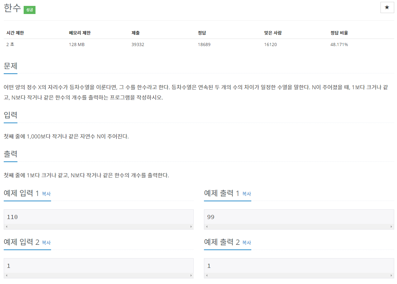
Task: Click the 제출 column header
Action: [x=135, y=33]
